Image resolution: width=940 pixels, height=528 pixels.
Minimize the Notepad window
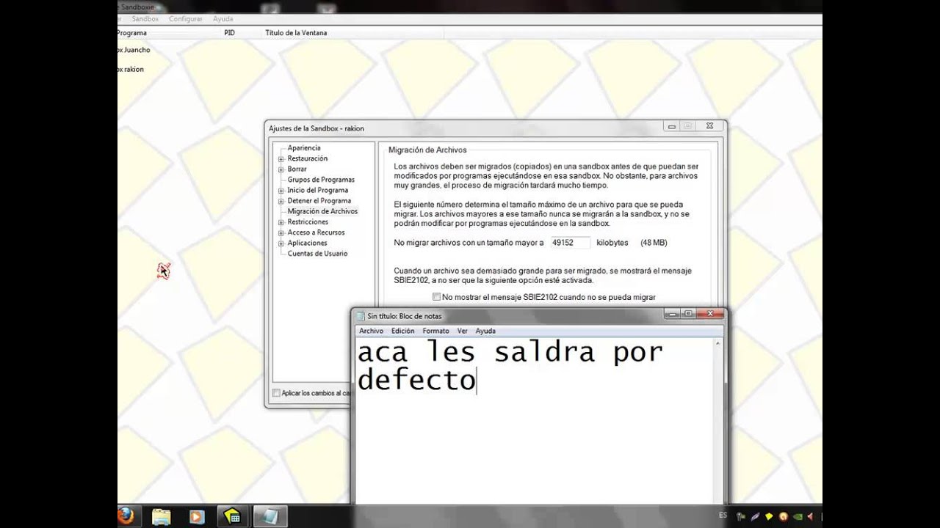click(673, 315)
